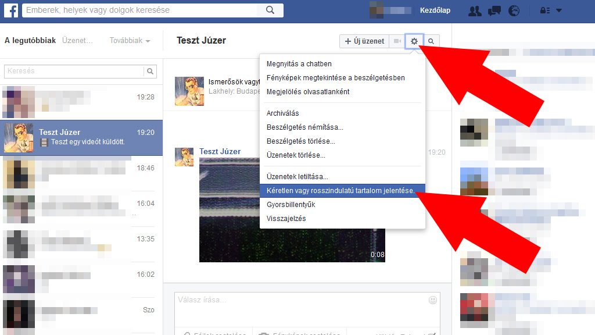Select 'Kéretlen vagy rosszindulatú tartalom jelentése'
Image resolution: width=595 pixels, height=335 pixels.
[x=342, y=191]
